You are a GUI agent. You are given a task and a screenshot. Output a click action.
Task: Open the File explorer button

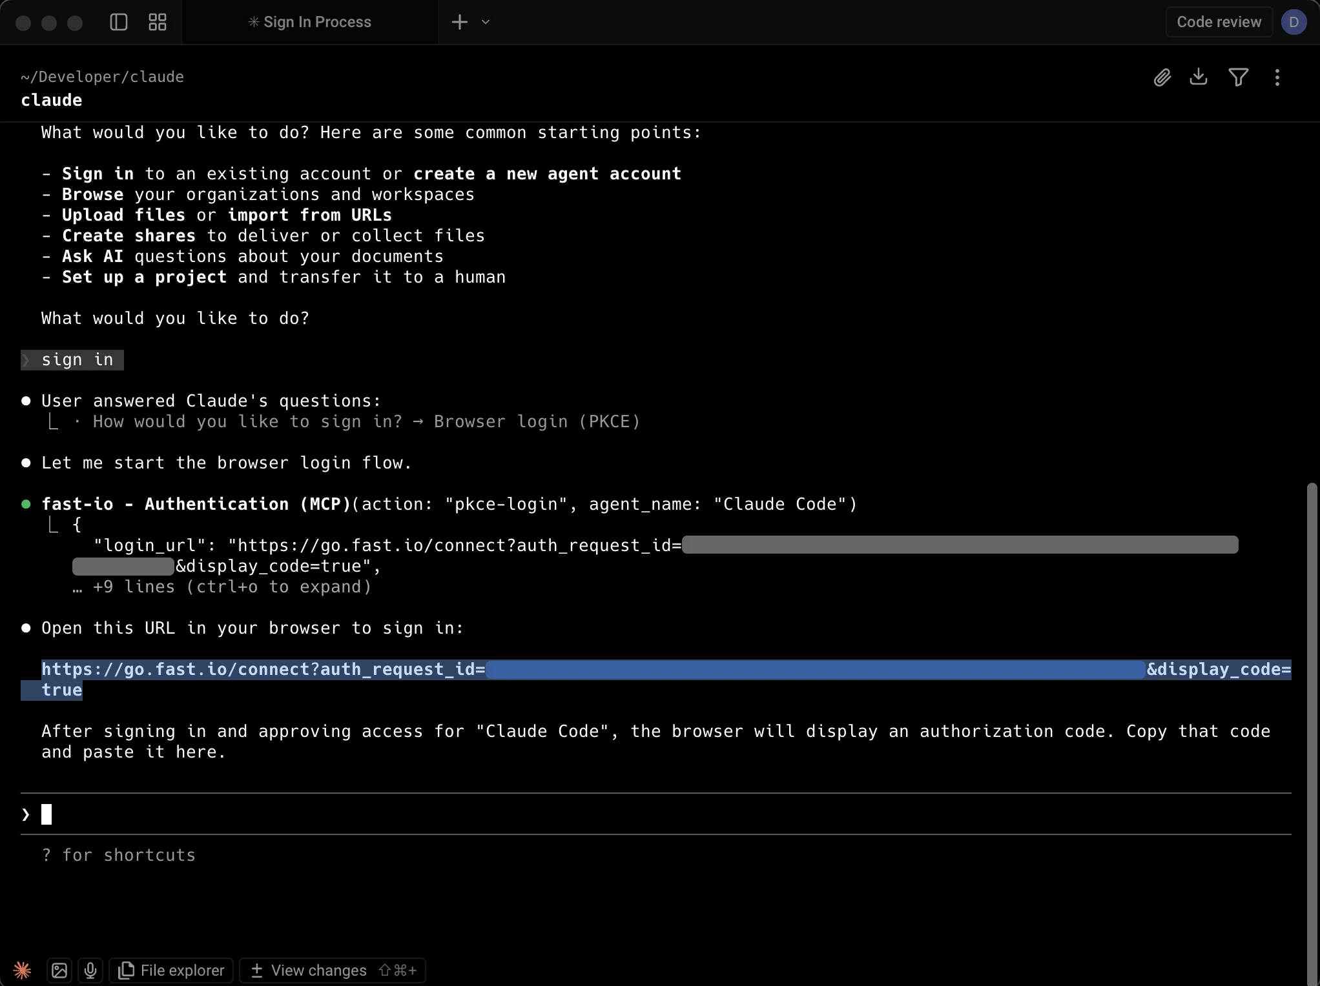tap(172, 970)
